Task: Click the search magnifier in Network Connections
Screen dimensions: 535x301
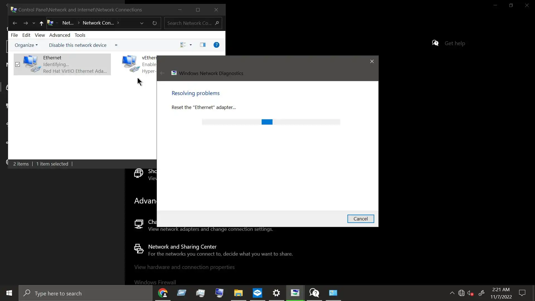Action: pos(217,23)
